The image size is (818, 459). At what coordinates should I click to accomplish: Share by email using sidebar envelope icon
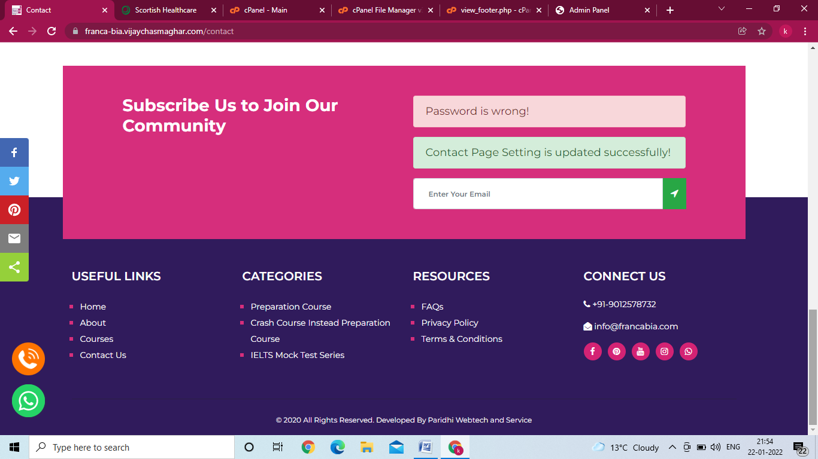click(14, 238)
